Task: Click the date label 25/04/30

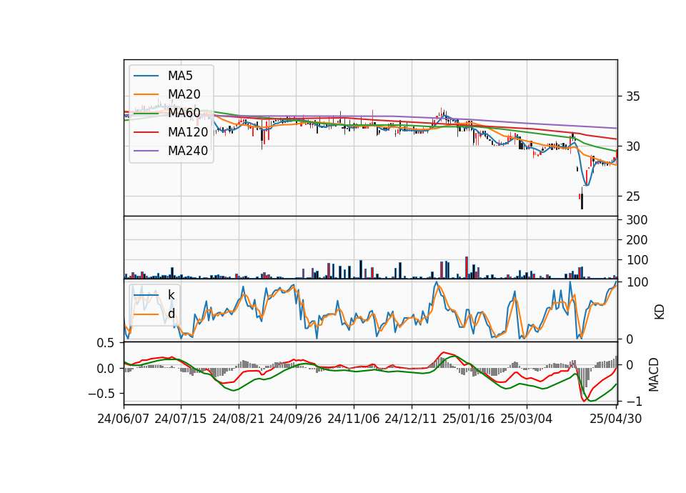Action: tap(616, 419)
